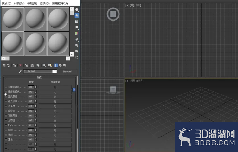Open the 导航(N) menu

click(32, 3)
